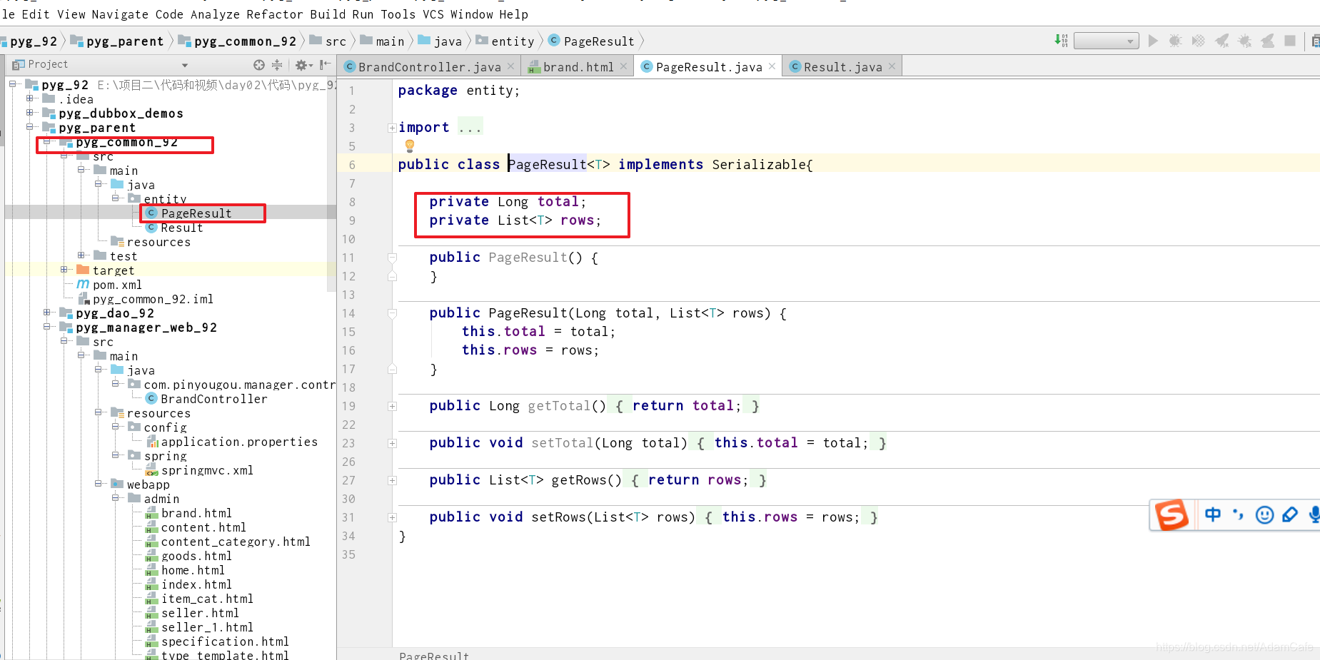Open the File menu
Screen dimensions: 1320x660
(x=7, y=14)
